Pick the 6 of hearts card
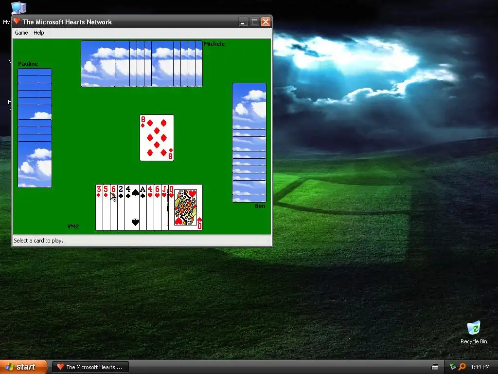This screenshot has height=374, width=498. [x=158, y=207]
